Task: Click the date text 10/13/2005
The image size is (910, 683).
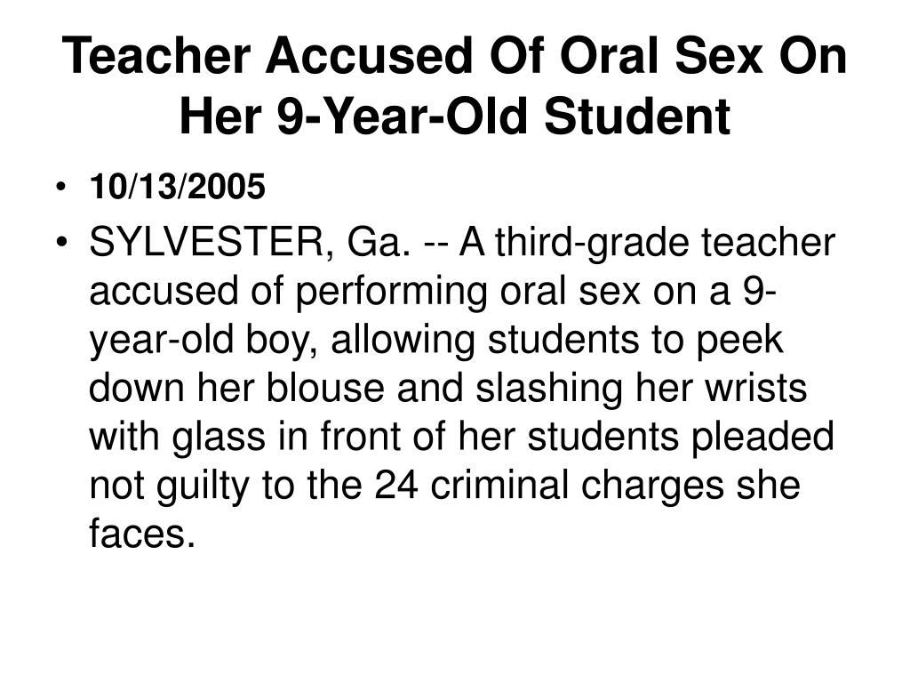Action: click(x=177, y=187)
